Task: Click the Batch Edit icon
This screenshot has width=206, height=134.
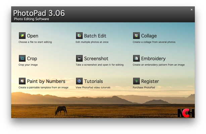Action: [79, 36]
